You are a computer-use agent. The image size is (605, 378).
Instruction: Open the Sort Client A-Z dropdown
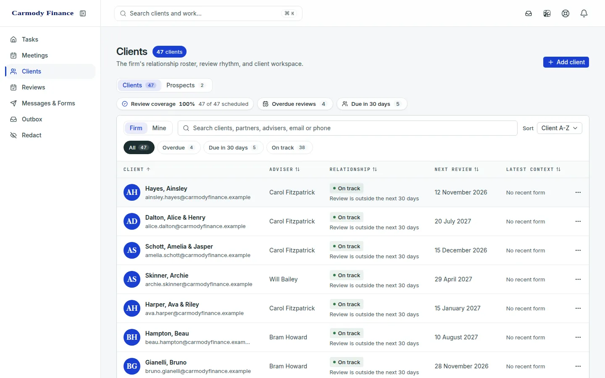tap(559, 128)
